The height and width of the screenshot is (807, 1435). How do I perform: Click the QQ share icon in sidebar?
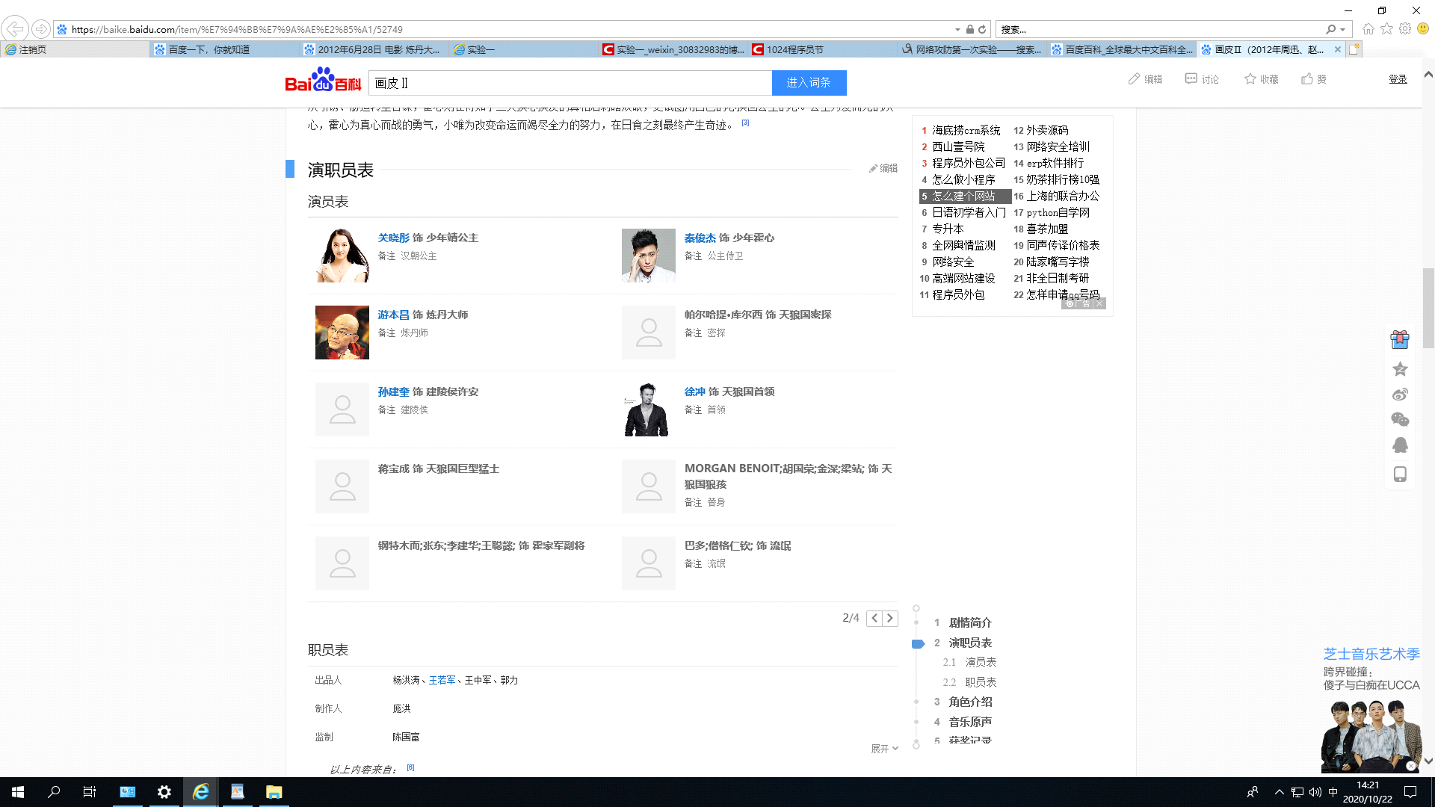click(1400, 445)
